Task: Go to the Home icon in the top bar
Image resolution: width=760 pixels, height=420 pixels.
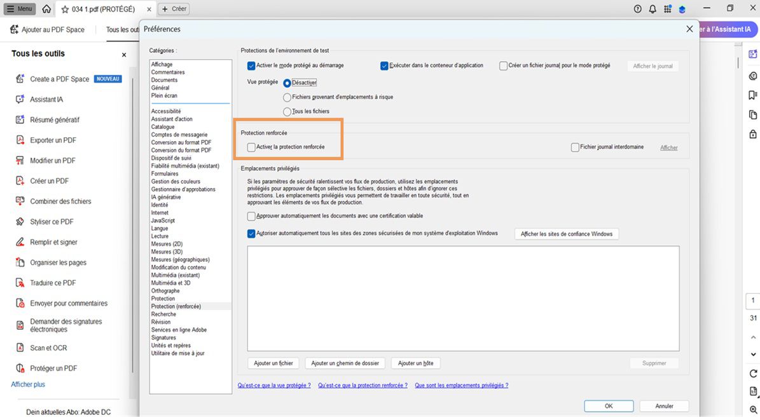Action: pos(46,9)
